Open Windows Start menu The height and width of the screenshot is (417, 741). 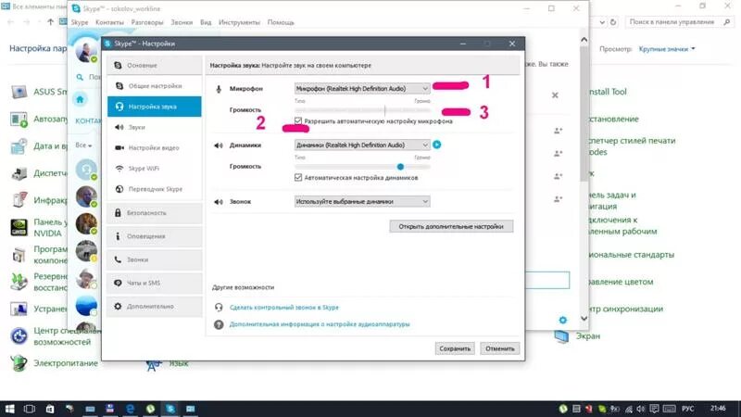pyautogui.click(x=9, y=409)
